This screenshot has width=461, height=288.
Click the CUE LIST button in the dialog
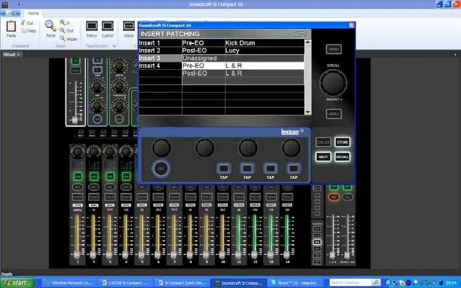(x=323, y=142)
